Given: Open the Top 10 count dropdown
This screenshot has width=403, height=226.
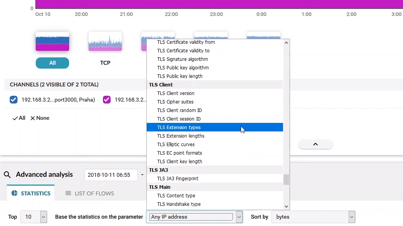Looking at the screenshot, I should pyautogui.click(x=43, y=217).
